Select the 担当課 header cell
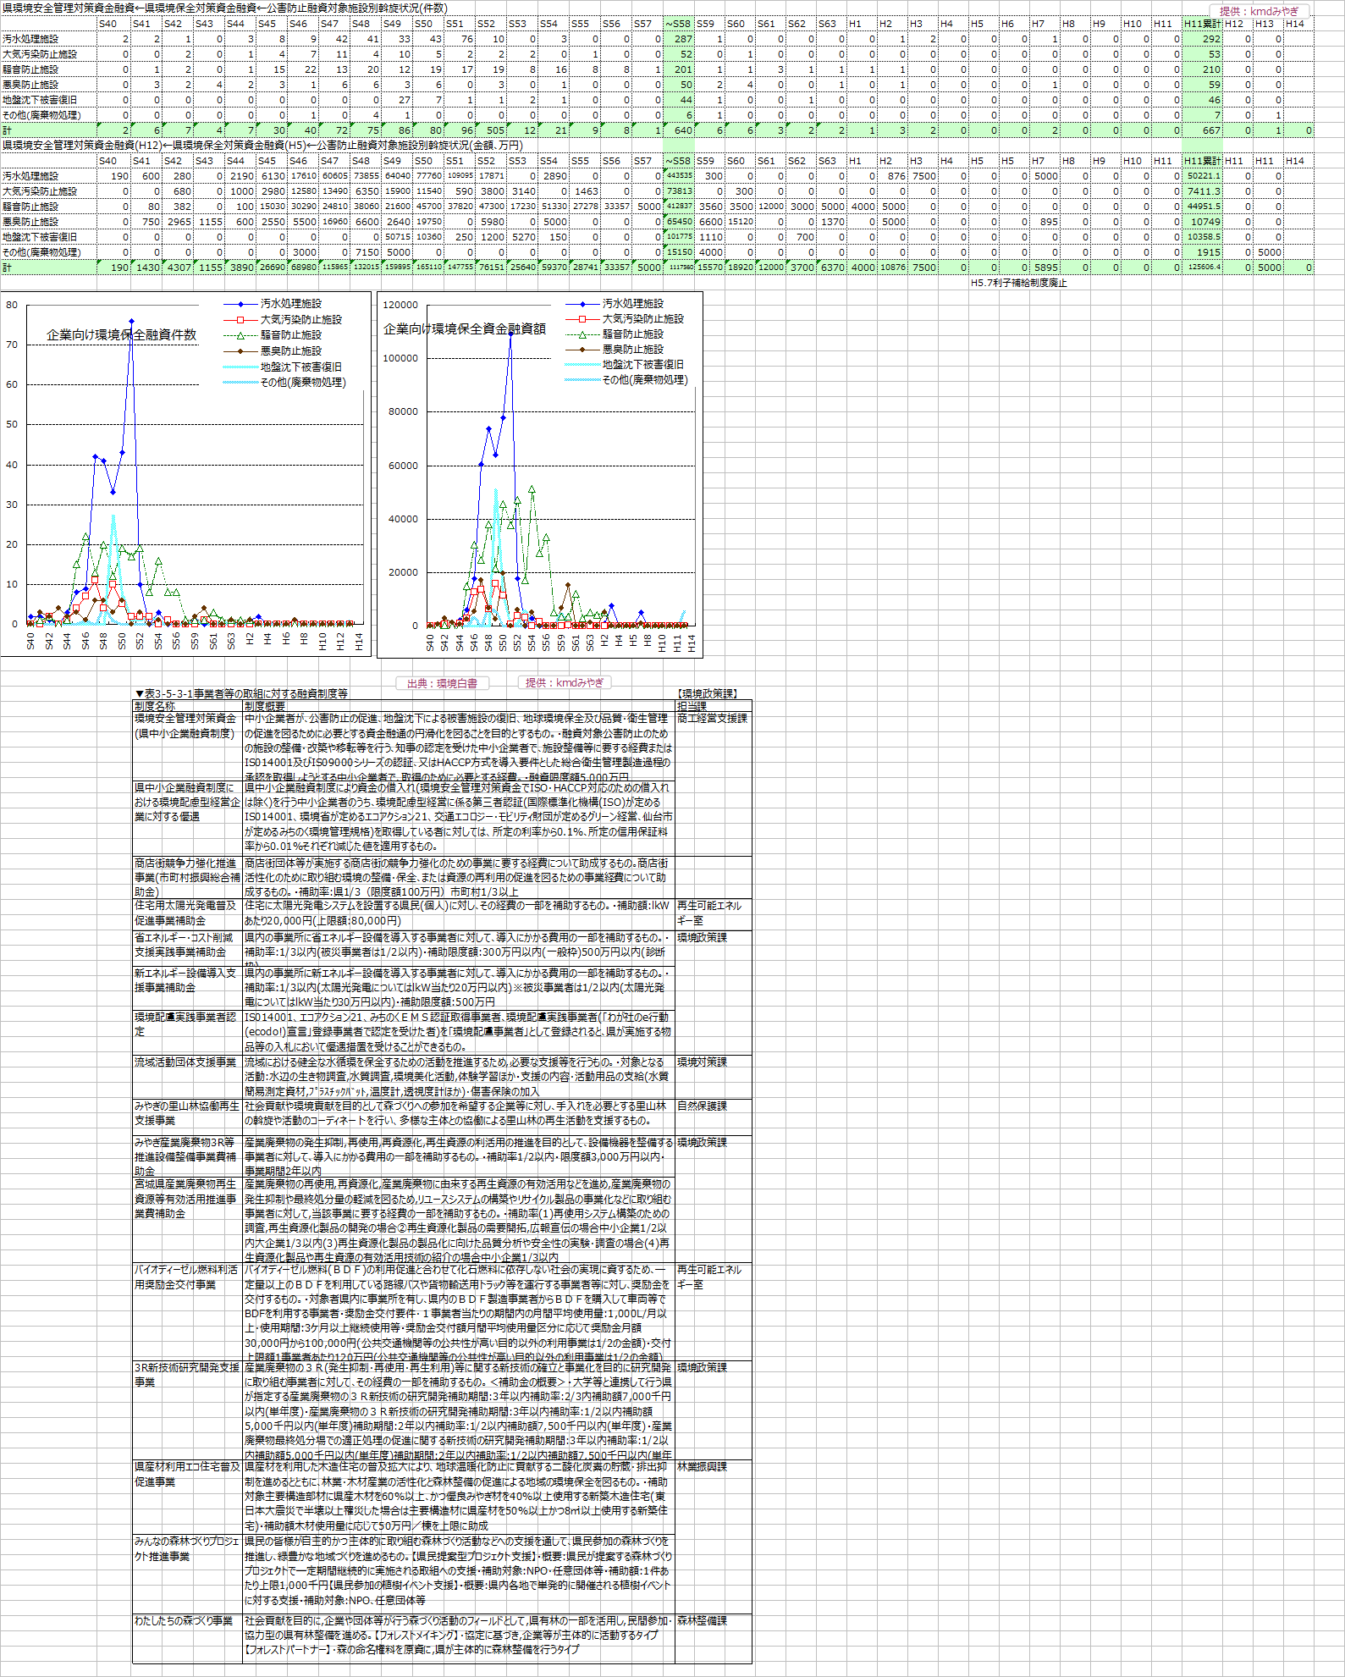The height and width of the screenshot is (1677, 1345). 714,706
